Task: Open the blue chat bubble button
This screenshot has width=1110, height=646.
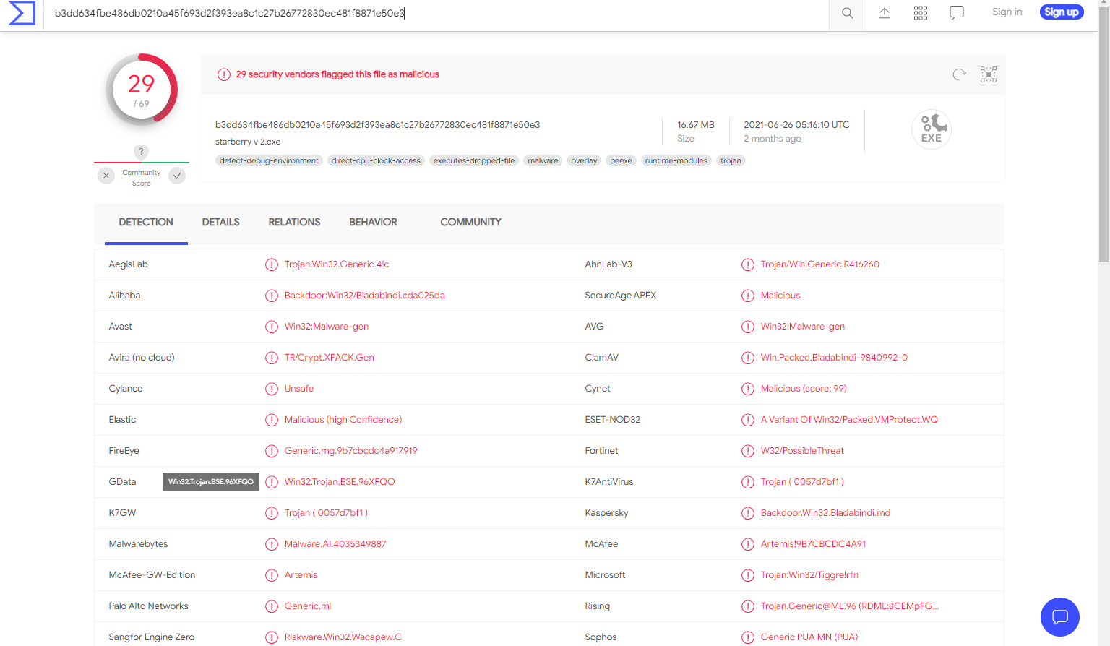Action: point(1060,617)
